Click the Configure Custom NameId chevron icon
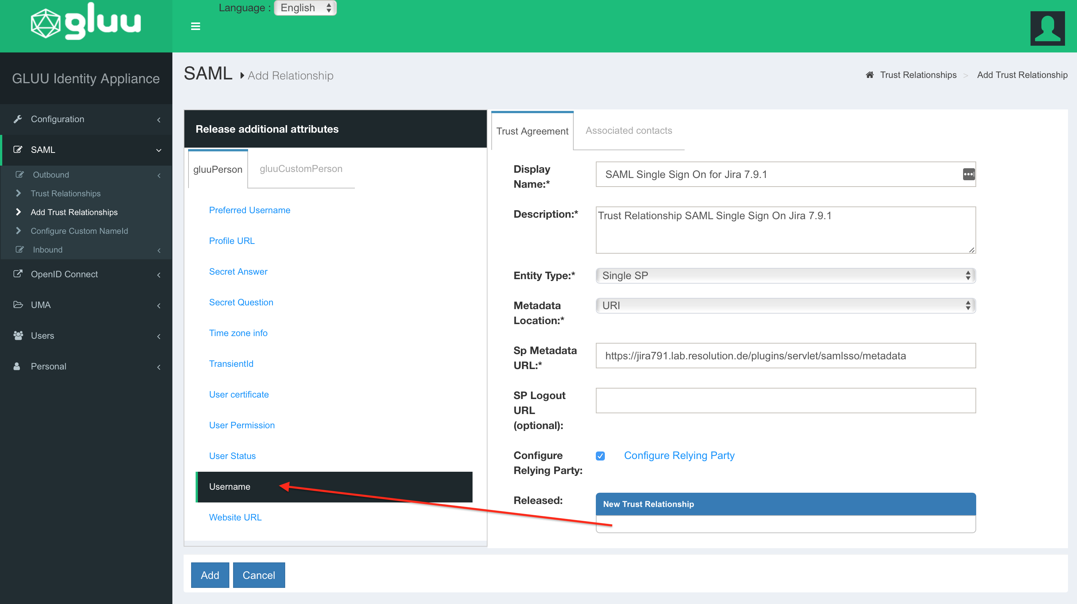 (18, 231)
